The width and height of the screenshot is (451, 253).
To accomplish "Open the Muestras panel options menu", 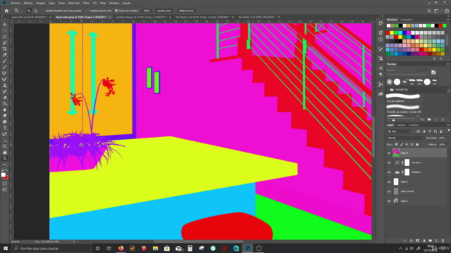I will click(x=448, y=20).
